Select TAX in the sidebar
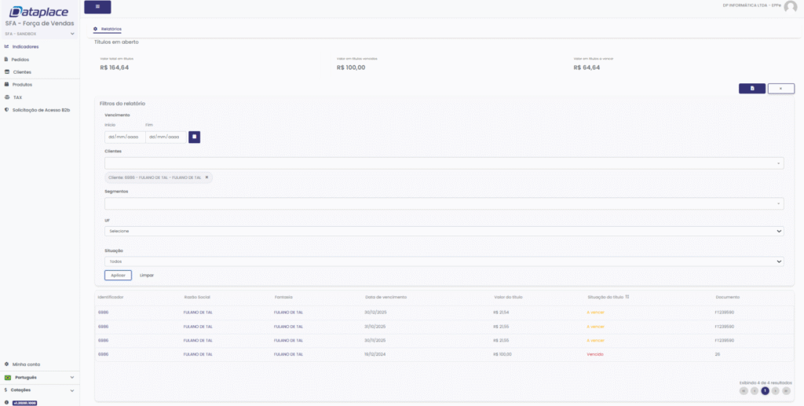 [x=17, y=97]
